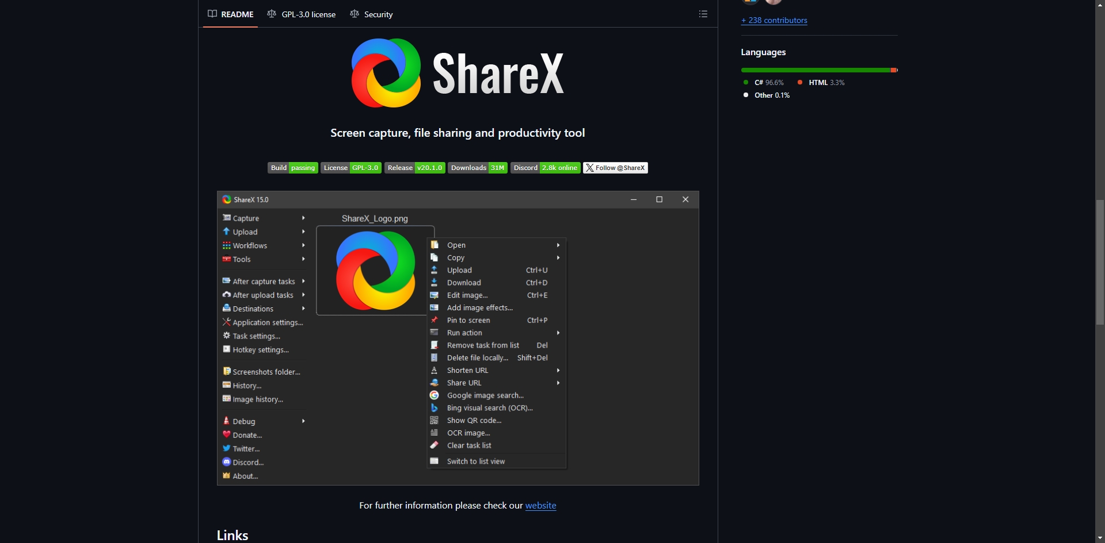
Task: Click the Switch to list view icon
Action: [435, 461]
